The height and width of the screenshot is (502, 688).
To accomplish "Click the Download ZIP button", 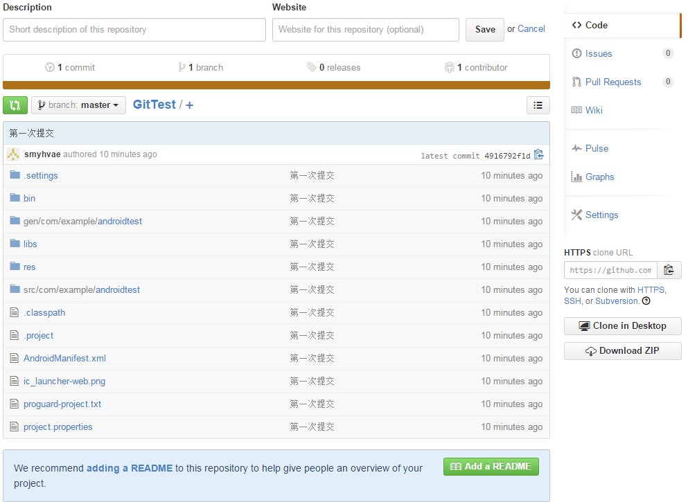I will pyautogui.click(x=623, y=351).
